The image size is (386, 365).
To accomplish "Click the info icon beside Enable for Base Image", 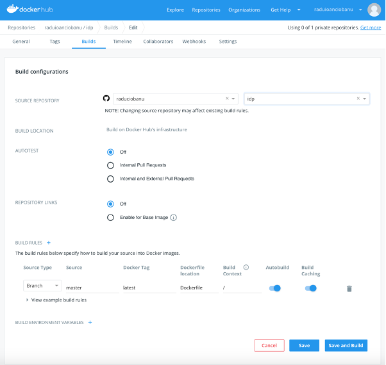I will point(174,217).
